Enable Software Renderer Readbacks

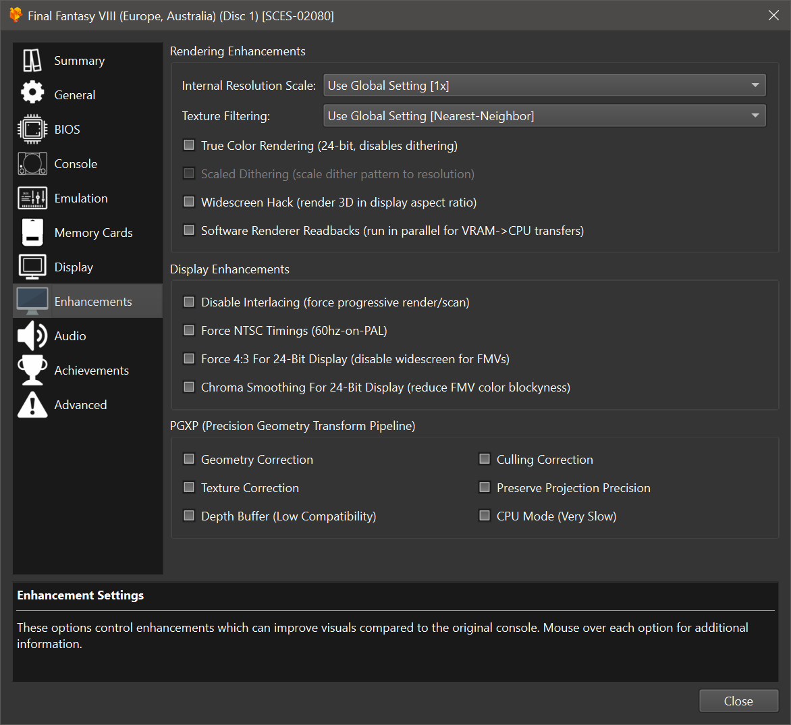pyautogui.click(x=189, y=230)
